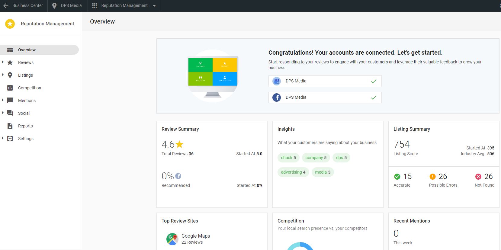Click checkmark on Google DPS Media account

pos(374,81)
